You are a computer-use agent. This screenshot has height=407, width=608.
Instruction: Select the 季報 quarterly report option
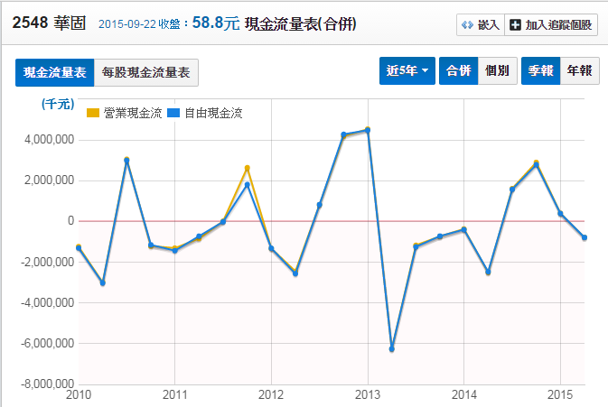click(540, 70)
